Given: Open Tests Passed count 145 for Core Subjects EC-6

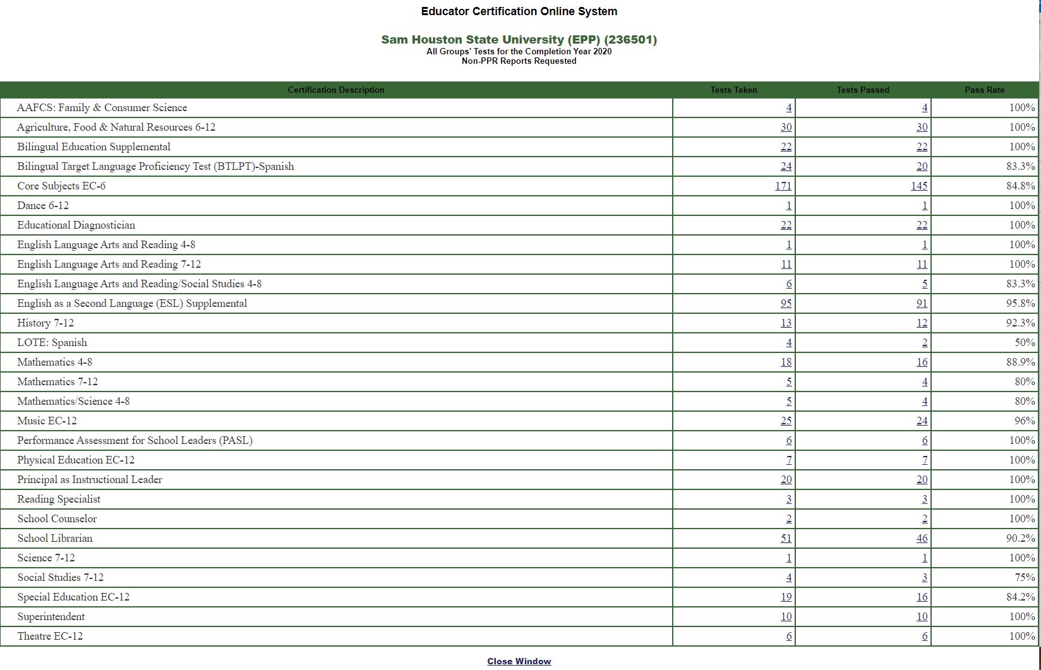Looking at the screenshot, I should click(x=919, y=186).
